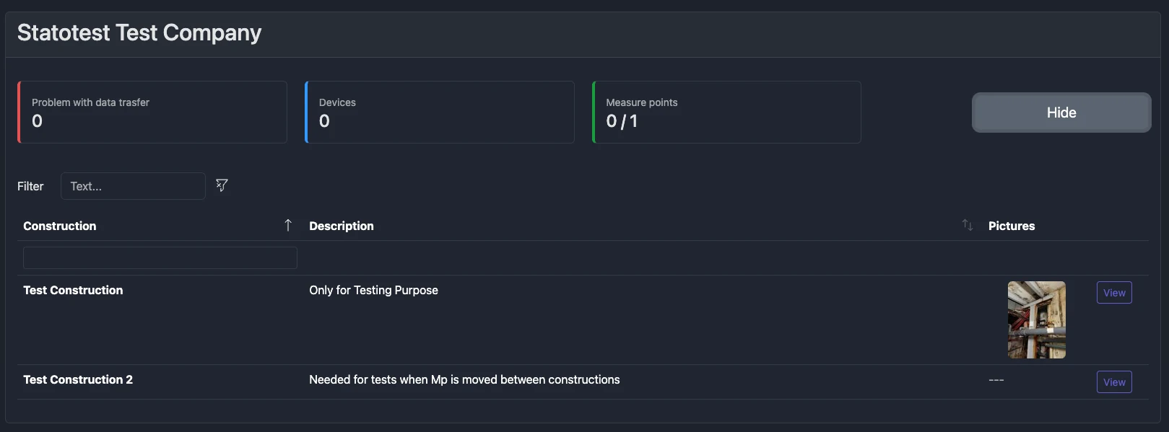Screen dimensions: 1169x432
Task: Select the Pictures column header
Action: click(1011, 225)
